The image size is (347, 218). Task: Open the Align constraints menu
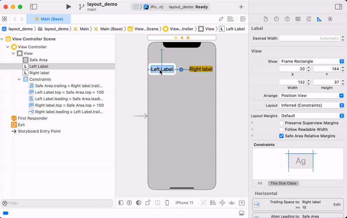point(213,203)
